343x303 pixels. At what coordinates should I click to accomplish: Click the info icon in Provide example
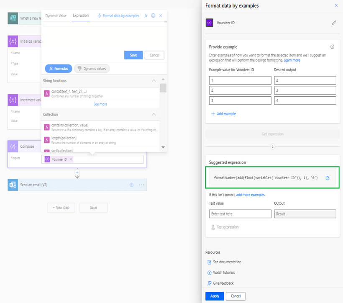332,47
